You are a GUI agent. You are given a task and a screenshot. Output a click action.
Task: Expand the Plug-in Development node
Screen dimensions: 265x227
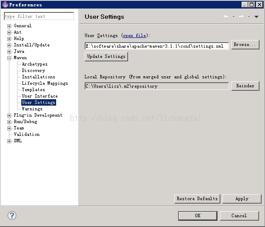click(x=9, y=115)
